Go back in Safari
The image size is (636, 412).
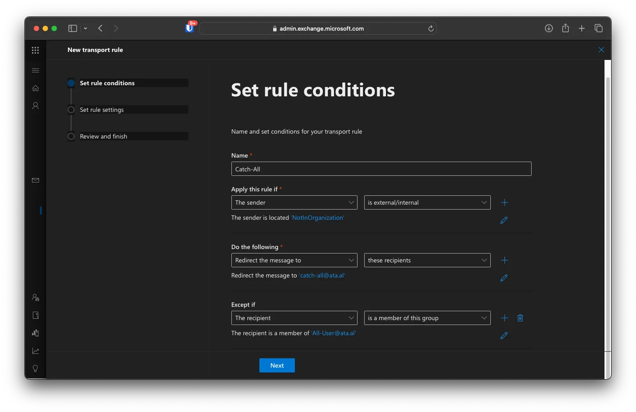tap(100, 28)
